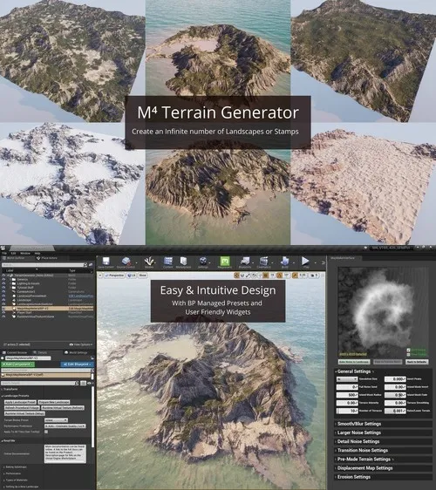Click the Save Current toolbar icon
This screenshot has width=436, height=490.
pos(106,262)
